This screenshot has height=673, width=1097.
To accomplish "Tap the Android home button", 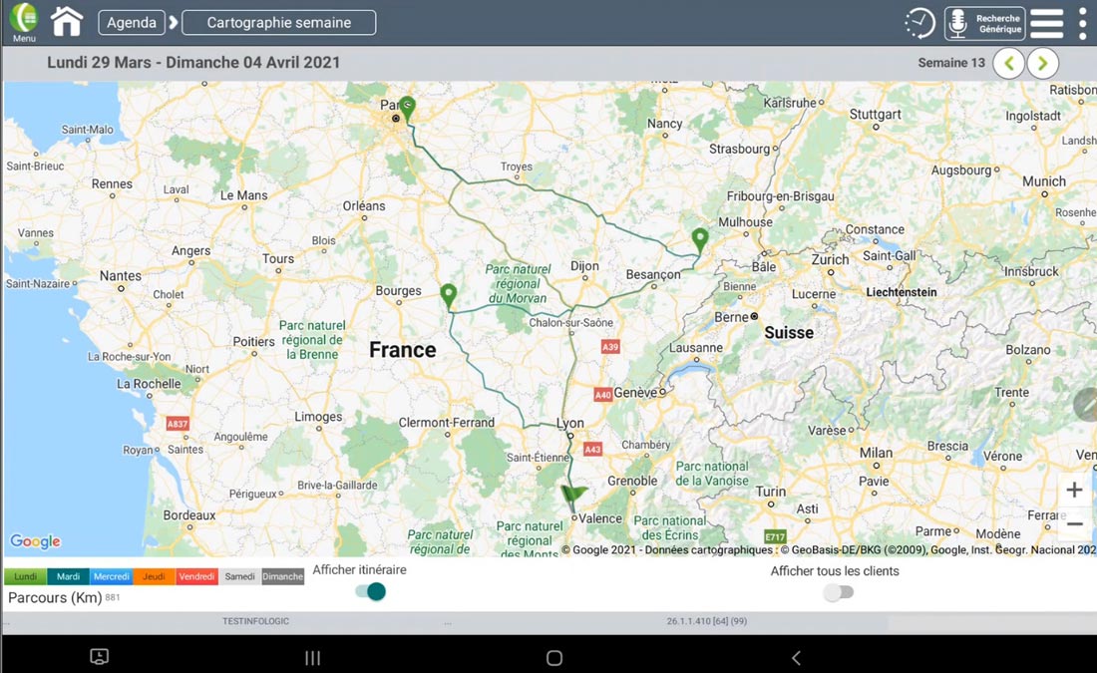I will 554,658.
